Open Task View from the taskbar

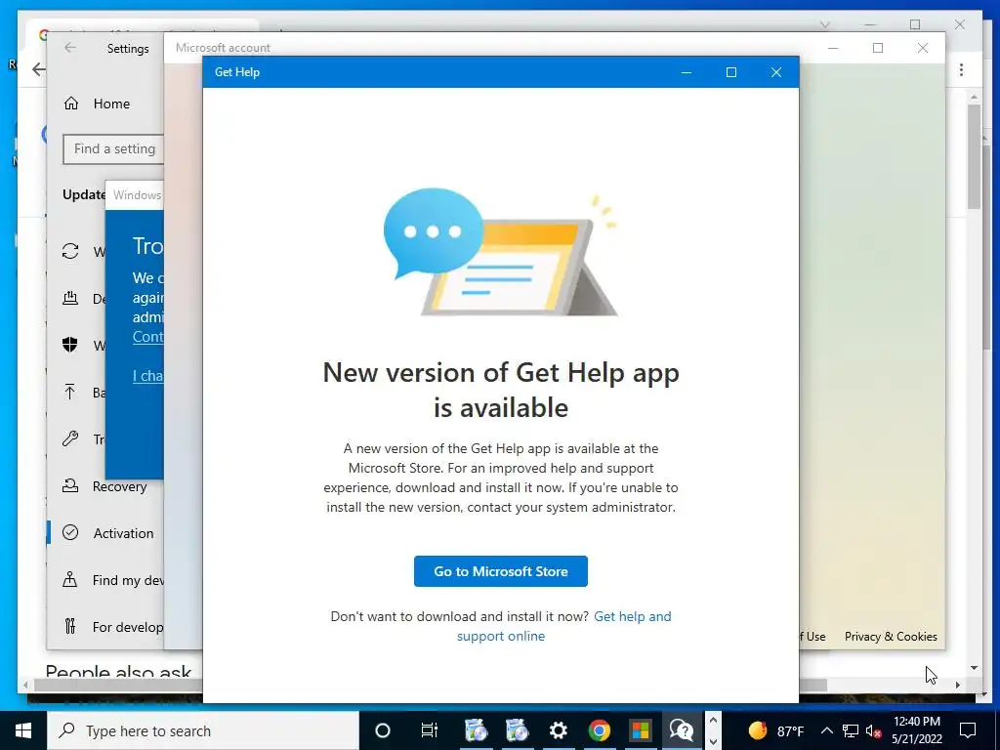tap(430, 730)
